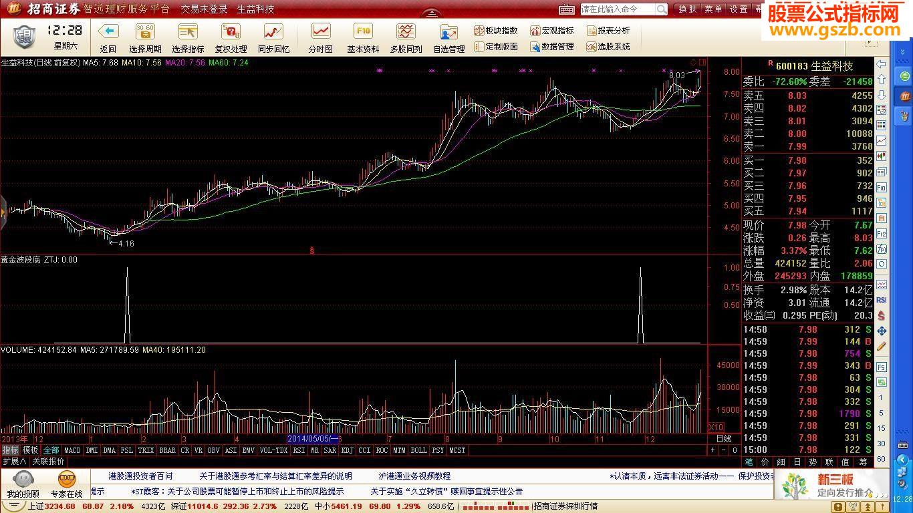
Task: Click the 返回 back arrow icon
Action: (x=108, y=31)
